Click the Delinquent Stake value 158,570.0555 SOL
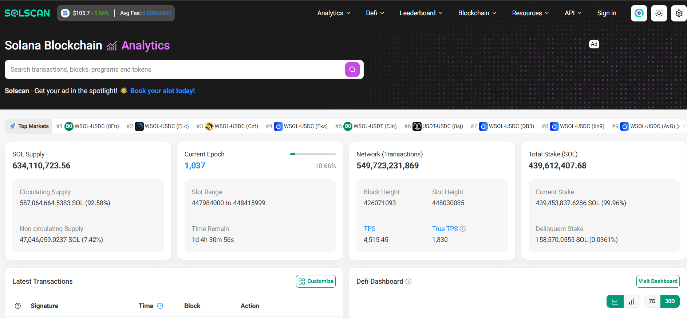687x319 pixels. [577, 240]
